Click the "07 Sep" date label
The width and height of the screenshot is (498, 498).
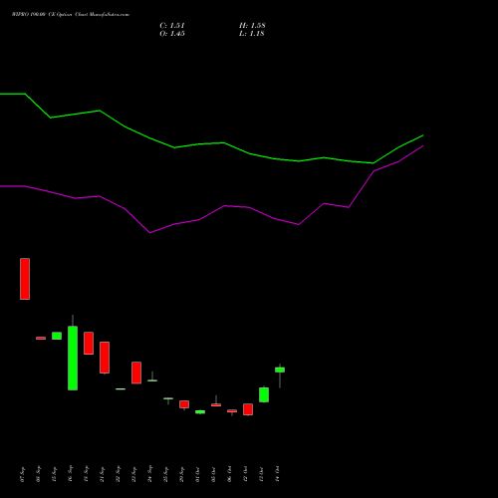point(22,474)
